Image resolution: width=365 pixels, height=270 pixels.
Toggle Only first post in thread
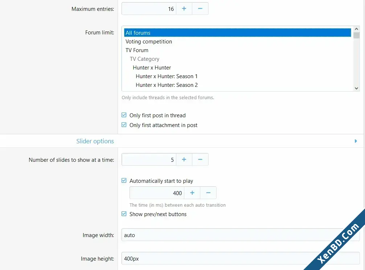124,115
